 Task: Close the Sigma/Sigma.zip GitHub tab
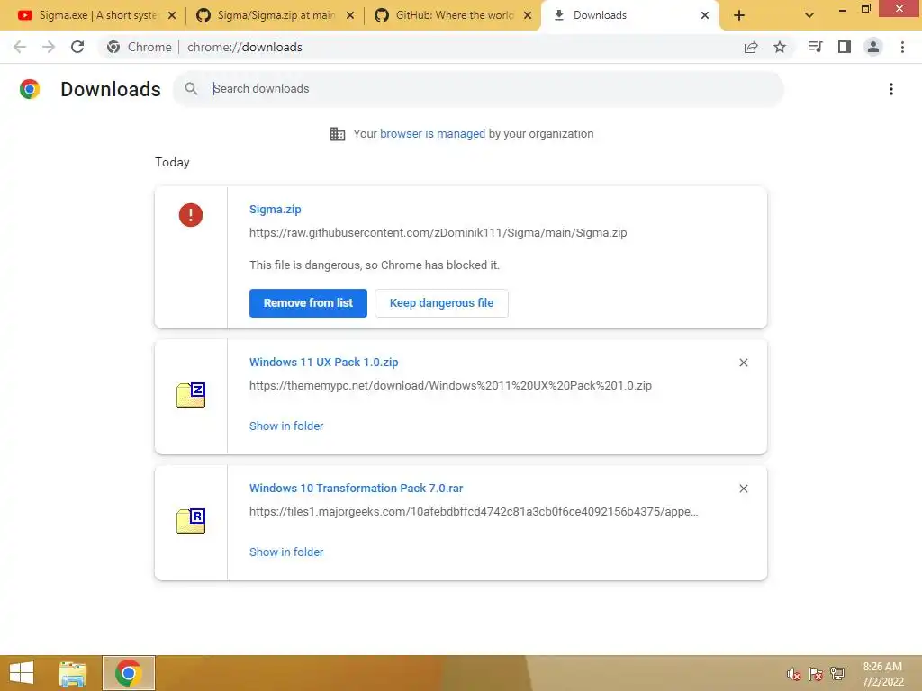[x=350, y=15]
